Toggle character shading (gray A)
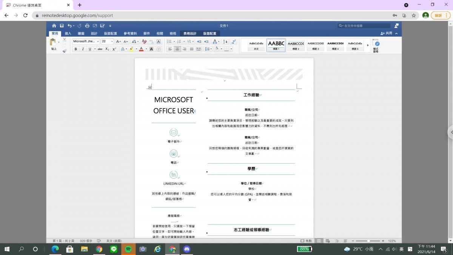Screen dimensions: 453x255 pyautogui.click(x=151, y=49)
